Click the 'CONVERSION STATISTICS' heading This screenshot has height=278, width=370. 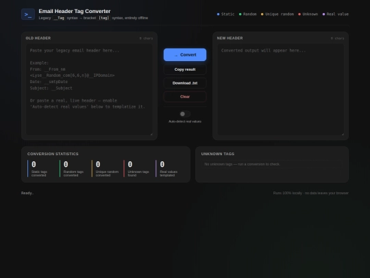pyautogui.click(x=53, y=154)
